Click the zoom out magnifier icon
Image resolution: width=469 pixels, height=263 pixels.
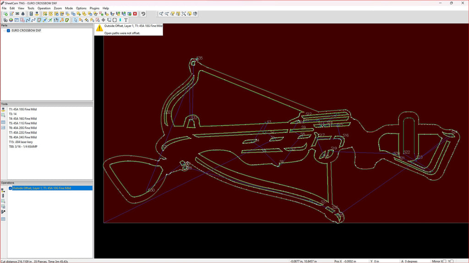point(167,14)
